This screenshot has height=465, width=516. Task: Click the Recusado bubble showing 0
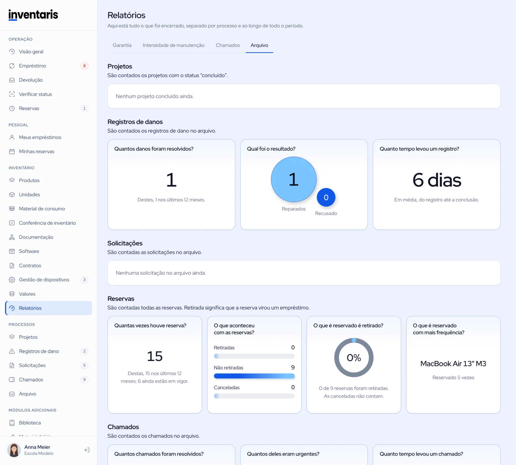coord(326,197)
